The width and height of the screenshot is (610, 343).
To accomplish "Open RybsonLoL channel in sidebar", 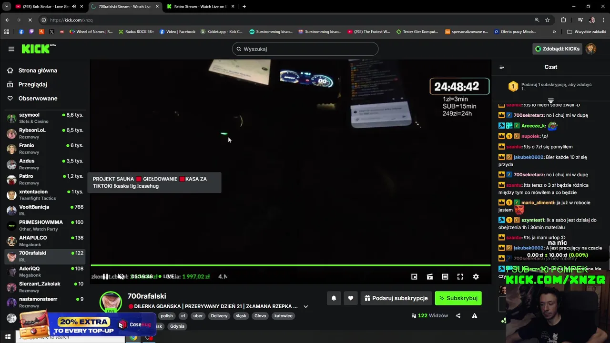I will pyautogui.click(x=45, y=133).
